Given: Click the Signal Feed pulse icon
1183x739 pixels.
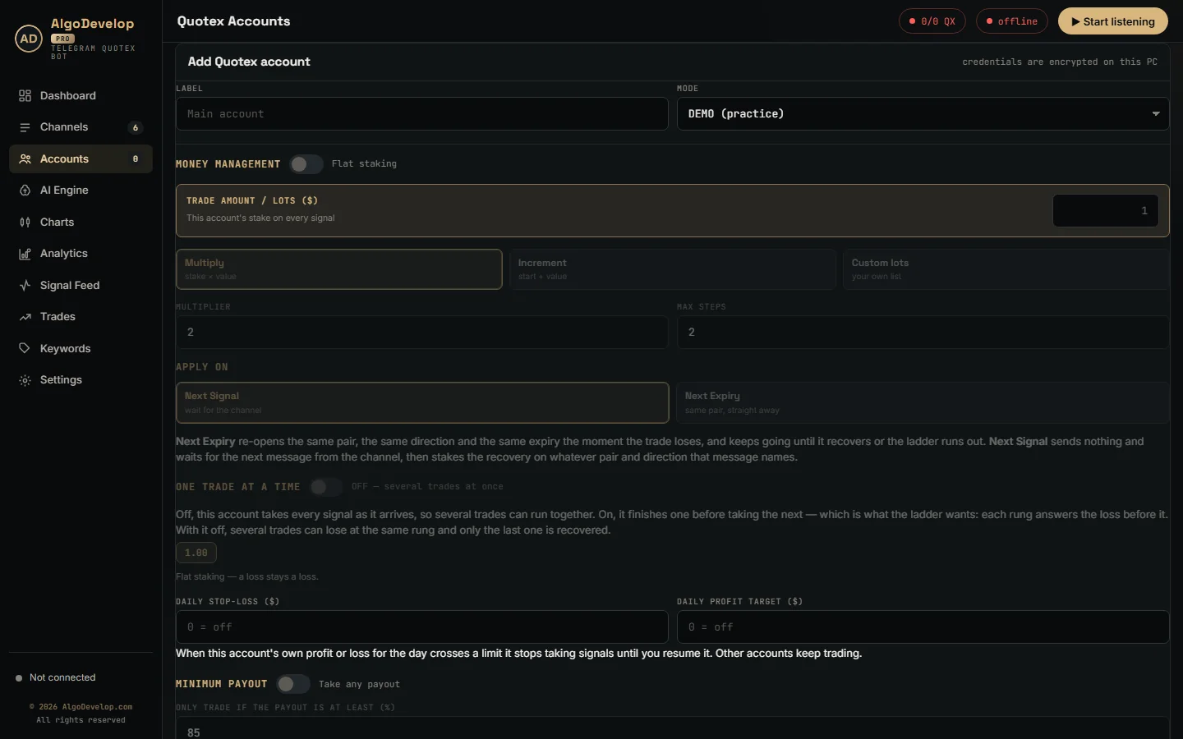Looking at the screenshot, I should tap(25, 286).
